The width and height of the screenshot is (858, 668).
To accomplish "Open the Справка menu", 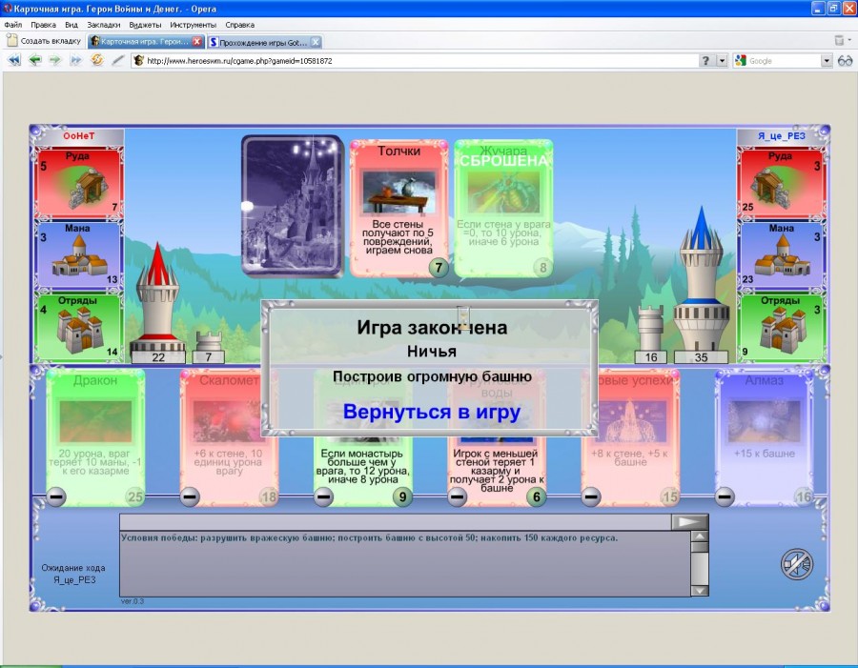I will [x=239, y=25].
